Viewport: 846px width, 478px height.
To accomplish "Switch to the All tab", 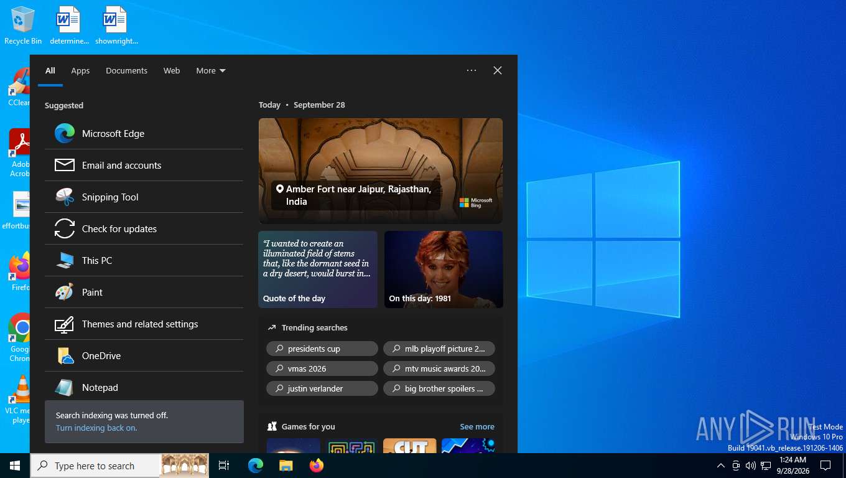I will (x=50, y=70).
